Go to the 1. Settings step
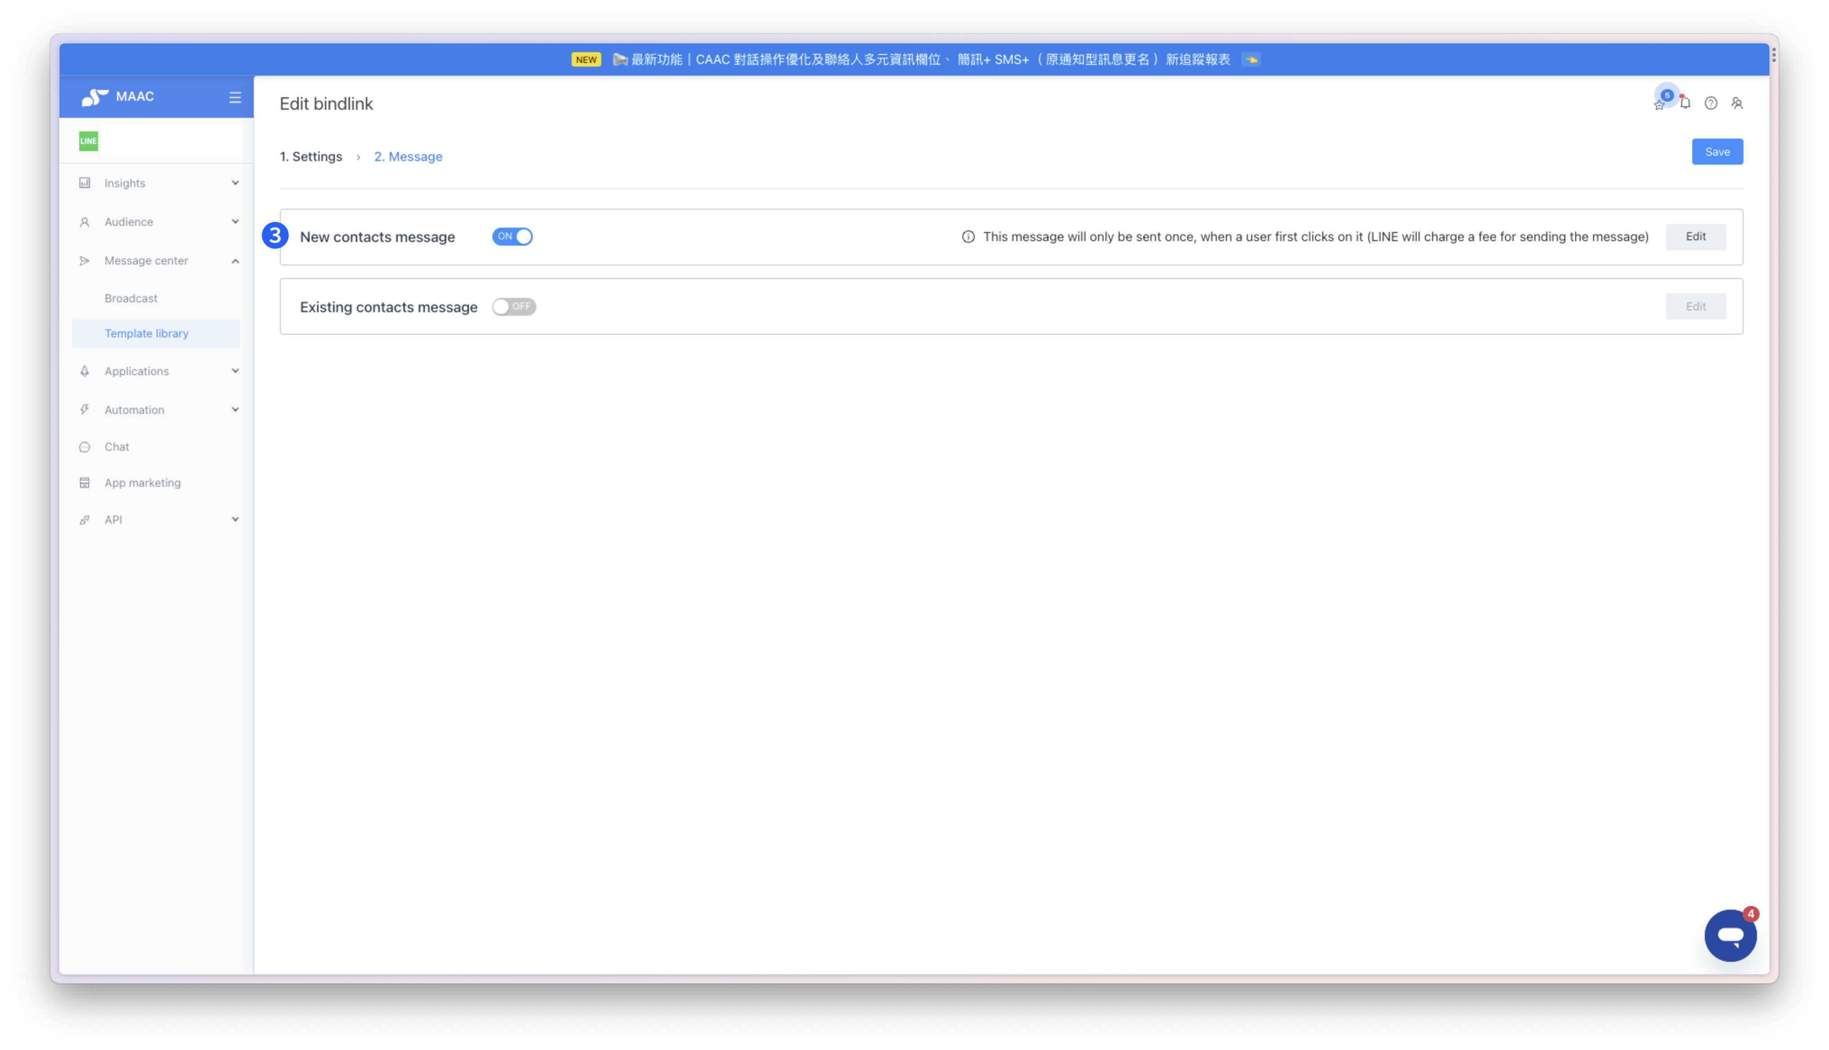This screenshot has width=1829, height=1050. point(311,157)
